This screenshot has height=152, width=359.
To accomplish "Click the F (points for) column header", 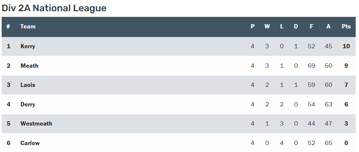I will (311, 26).
